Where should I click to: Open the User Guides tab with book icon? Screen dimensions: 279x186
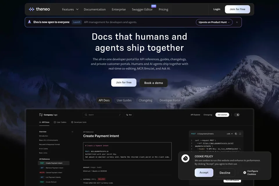[60, 122]
